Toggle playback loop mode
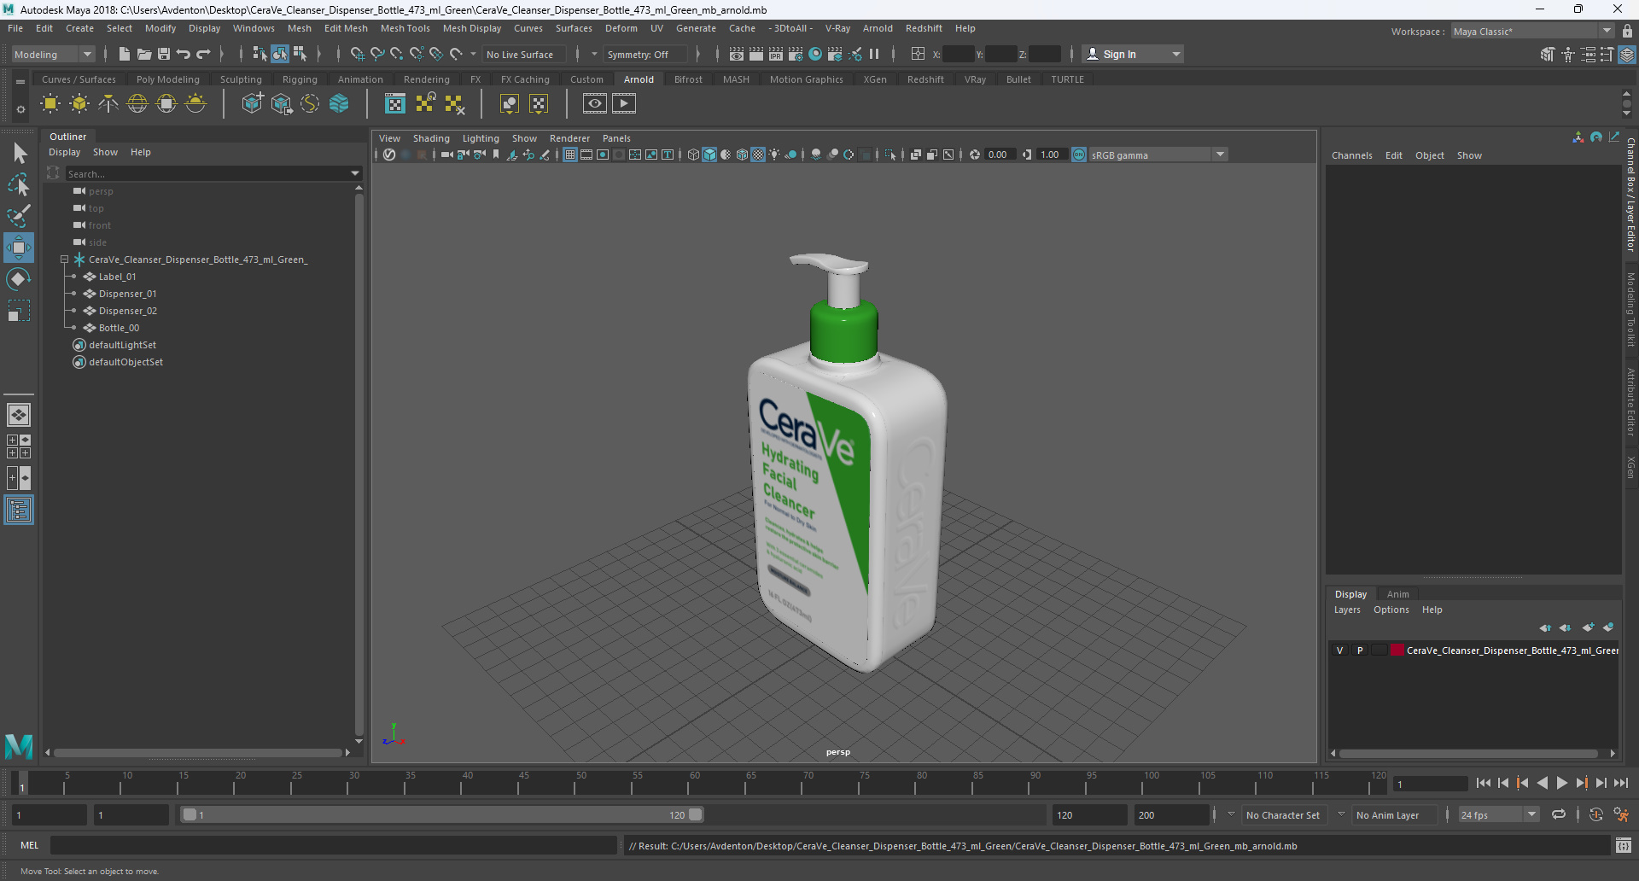Viewport: 1639px width, 881px height. (1559, 815)
